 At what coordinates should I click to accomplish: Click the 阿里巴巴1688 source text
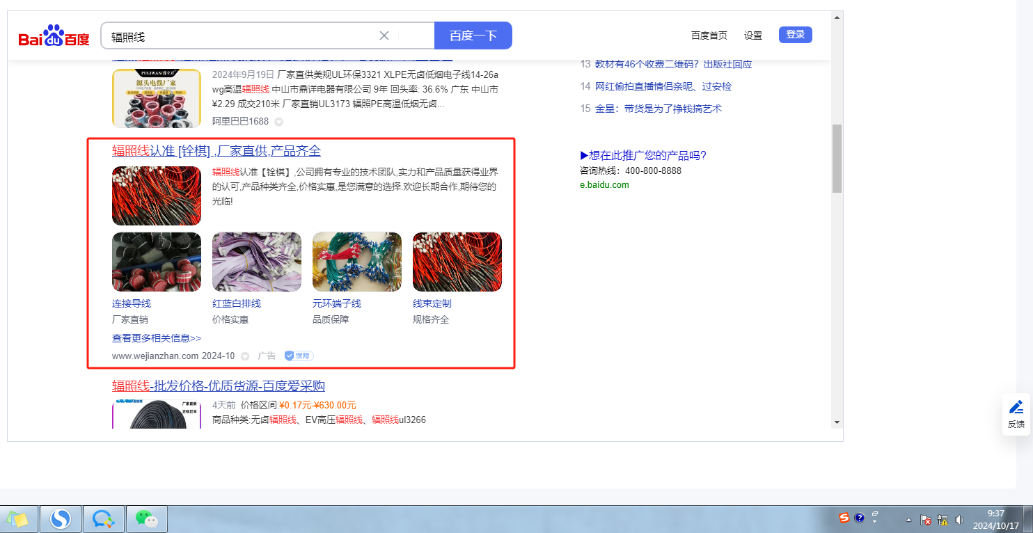pos(240,122)
